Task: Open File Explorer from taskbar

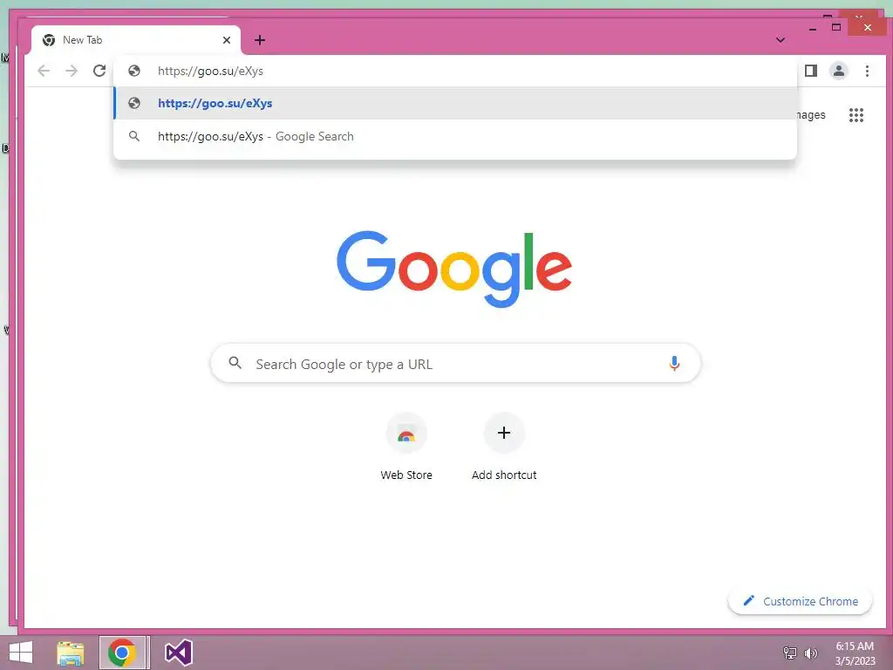Action: [x=71, y=653]
